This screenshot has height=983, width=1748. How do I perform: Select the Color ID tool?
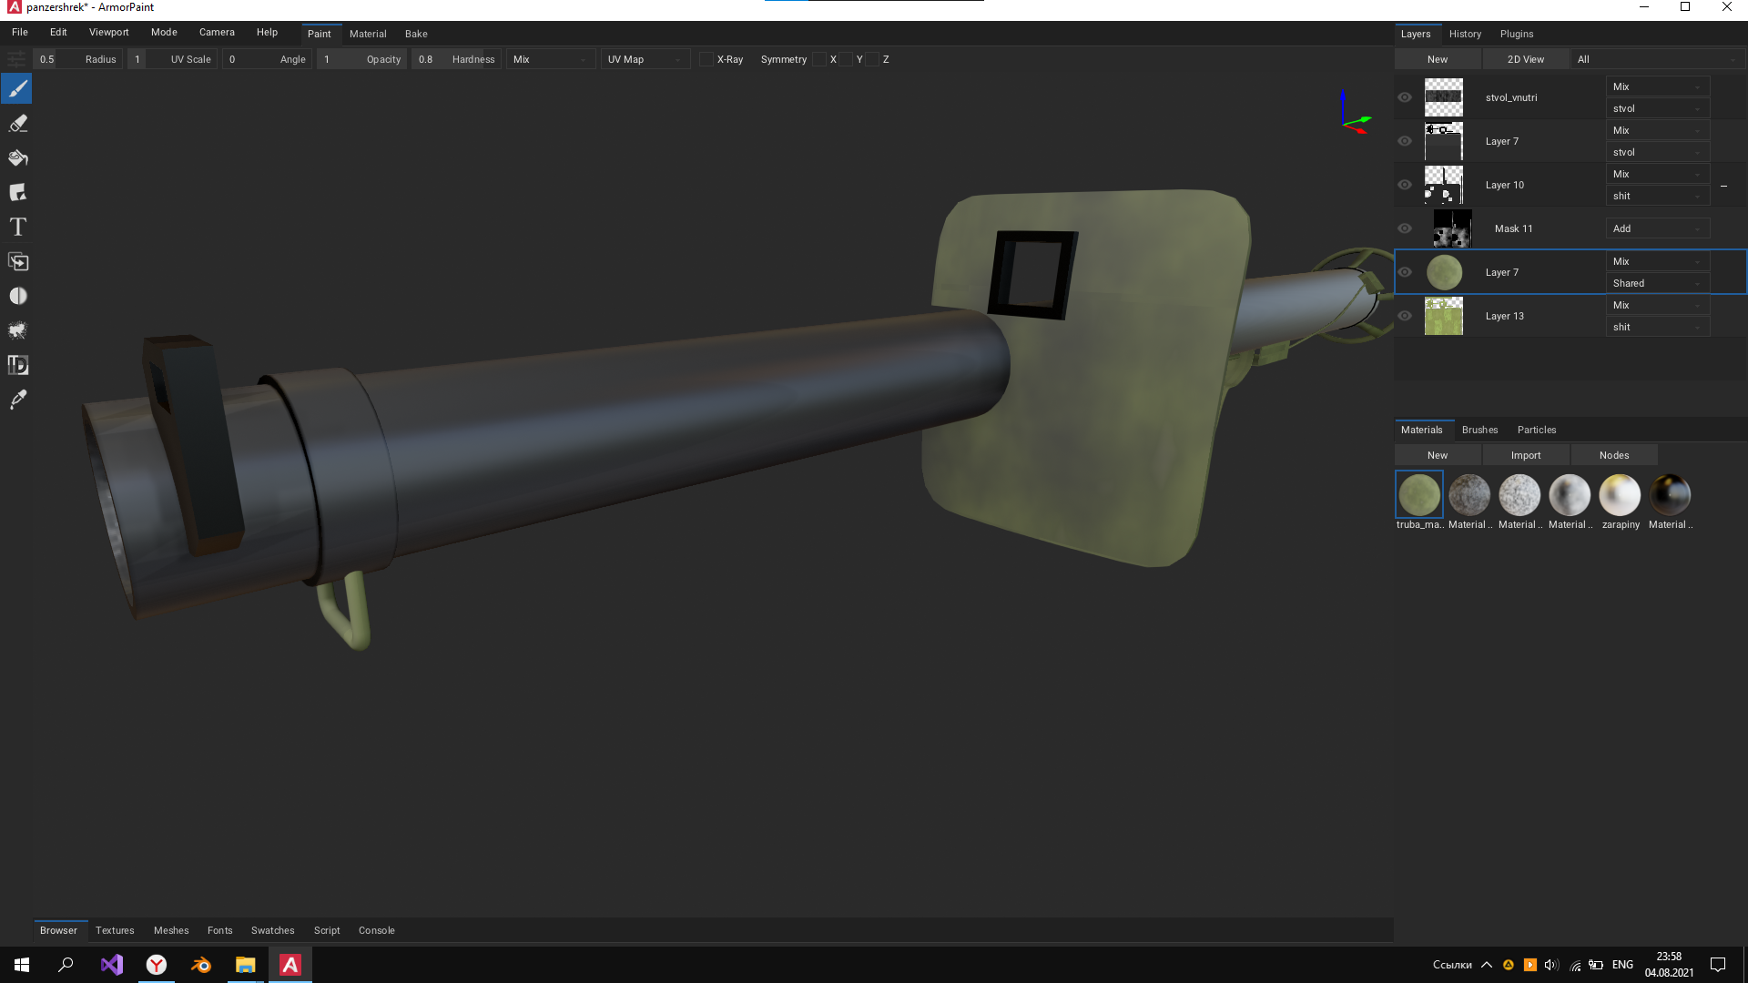17,365
